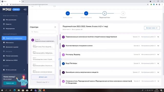Select lesson 5 card in structure list

coord(43,71)
